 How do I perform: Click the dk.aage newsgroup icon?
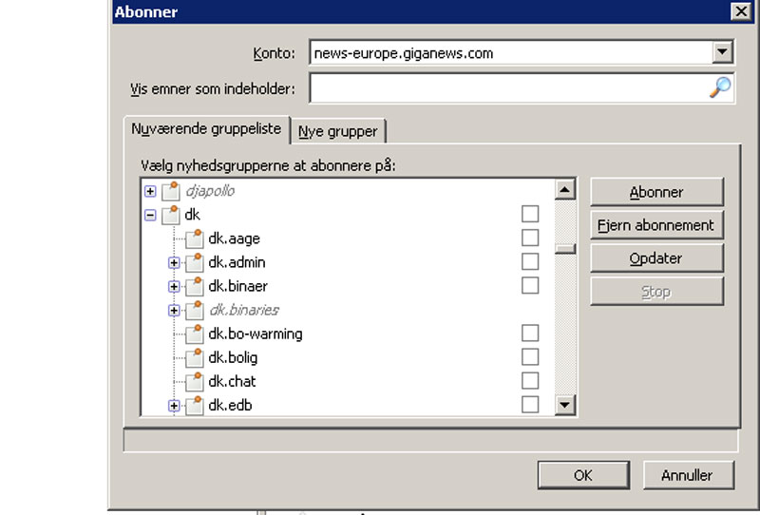[194, 238]
